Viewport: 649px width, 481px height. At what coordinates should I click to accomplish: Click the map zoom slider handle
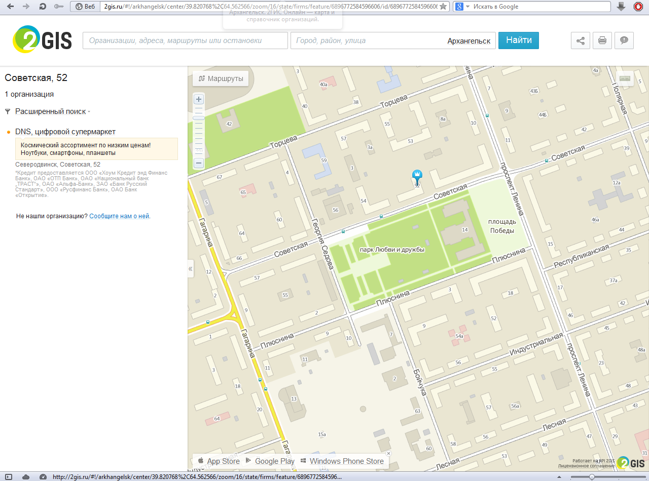(199, 118)
